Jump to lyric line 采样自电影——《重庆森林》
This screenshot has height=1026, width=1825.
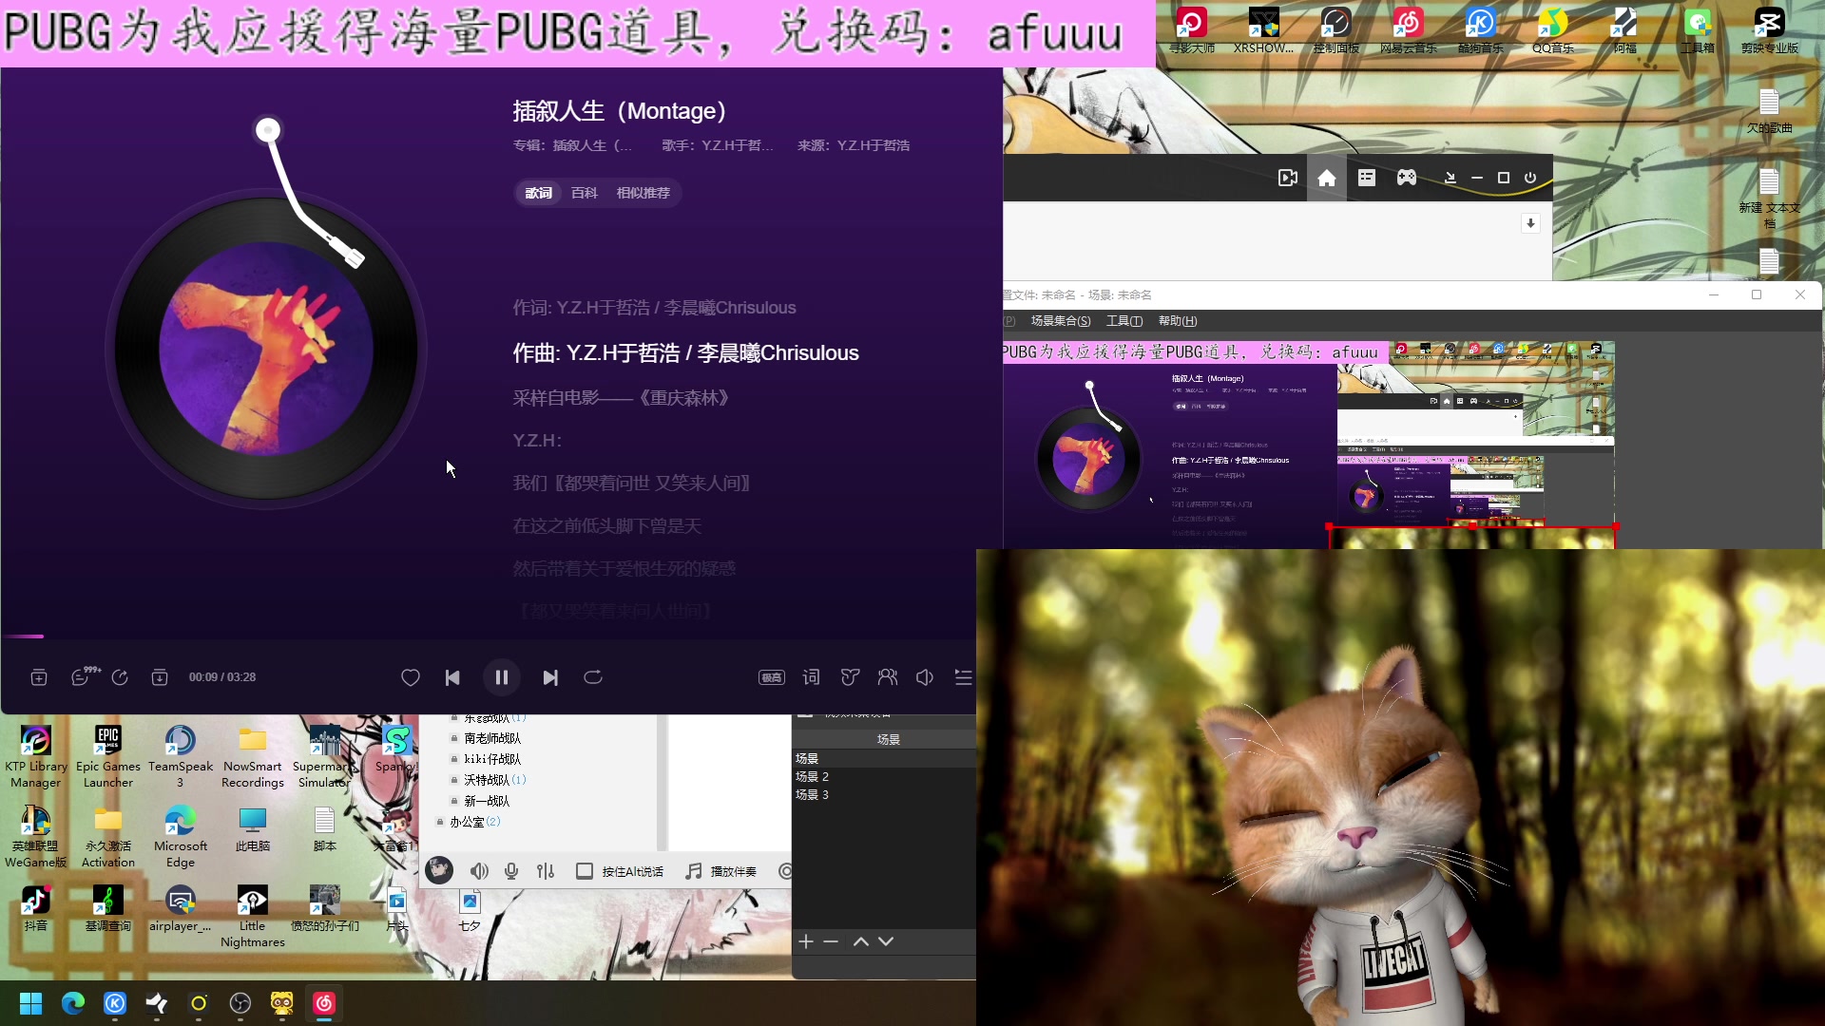click(x=622, y=398)
